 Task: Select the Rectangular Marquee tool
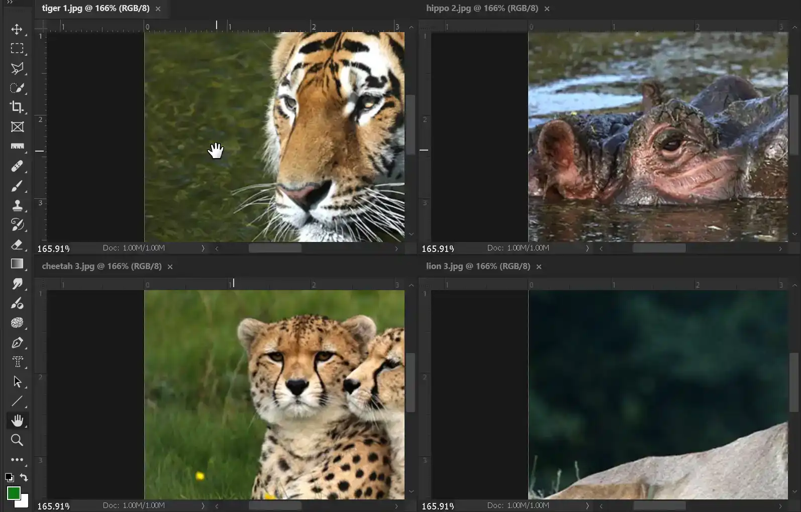(17, 49)
